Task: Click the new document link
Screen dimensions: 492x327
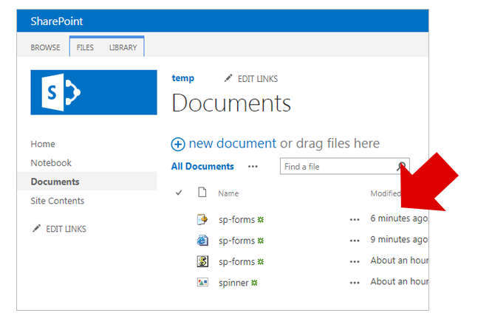Action: tap(233, 143)
